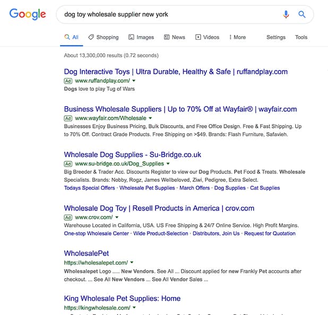The height and width of the screenshot is (315, 328).
Task: Click the Videos play icon
Action: click(x=198, y=37)
